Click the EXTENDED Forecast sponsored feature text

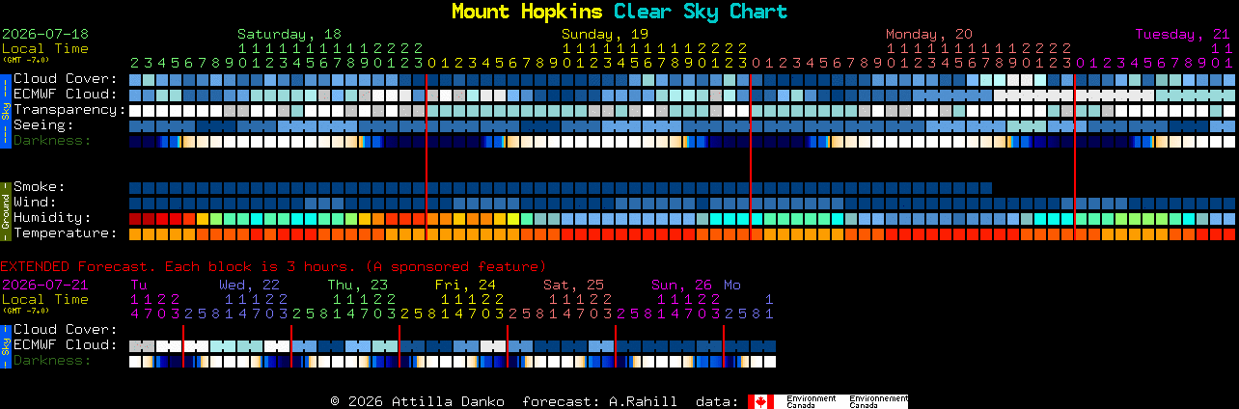click(x=273, y=266)
